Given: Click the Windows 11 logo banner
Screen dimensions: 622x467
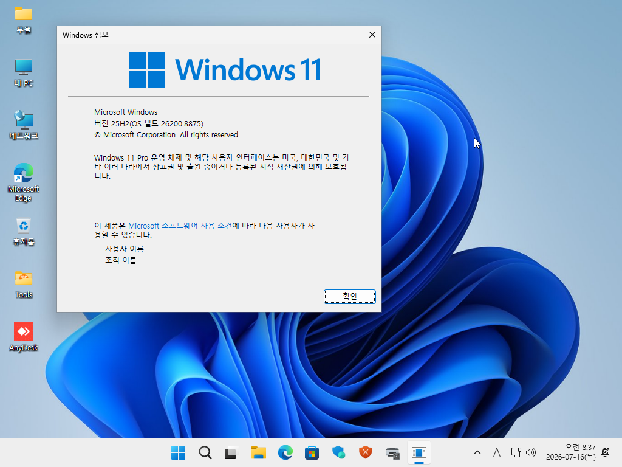Looking at the screenshot, I should pos(225,70).
